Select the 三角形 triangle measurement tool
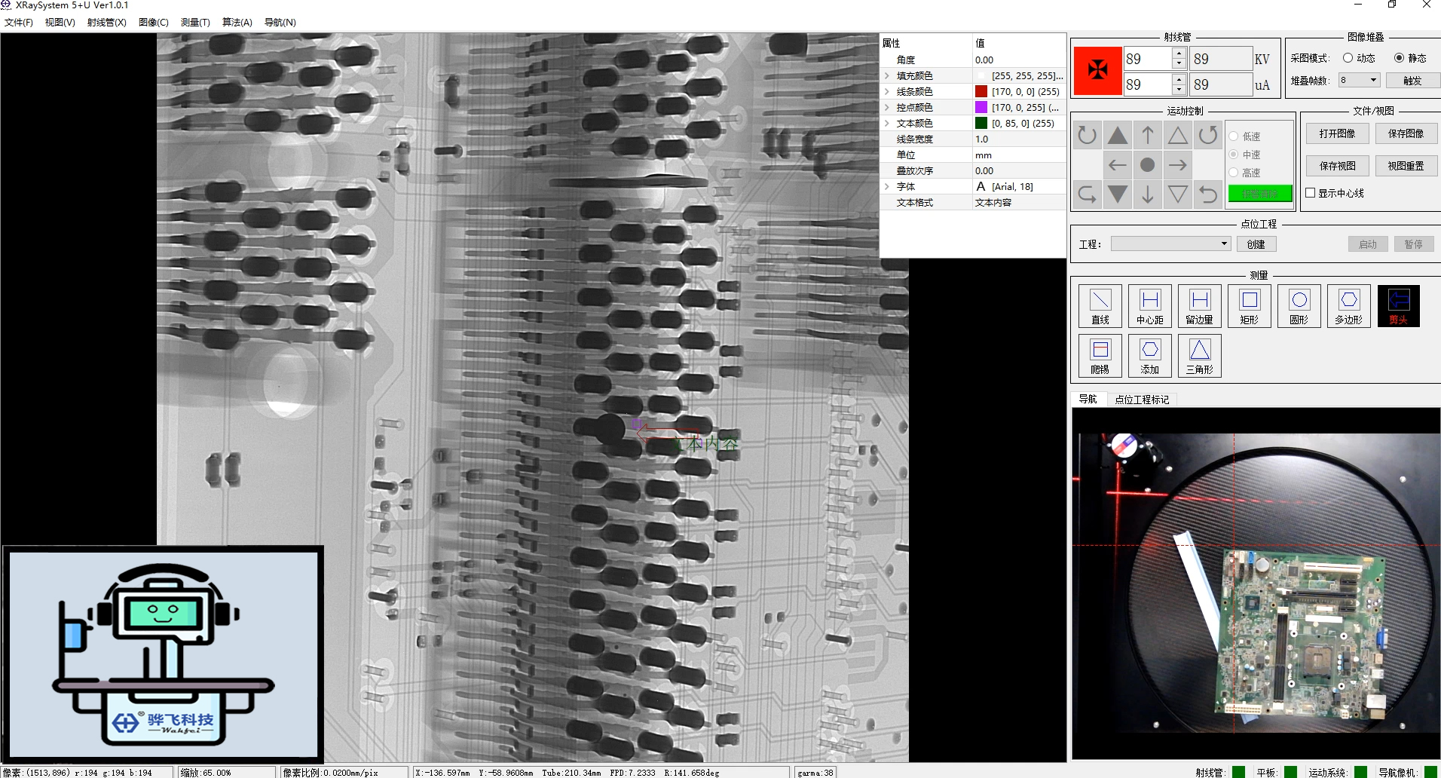 pyautogui.click(x=1200, y=356)
